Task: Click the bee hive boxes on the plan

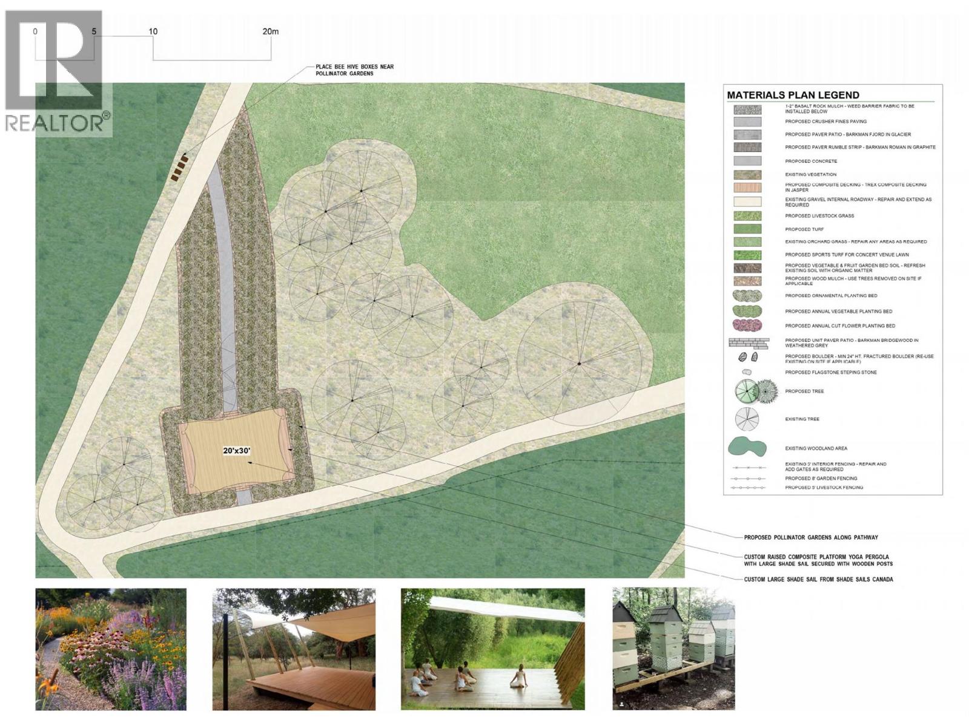Action: click(180, 168)
